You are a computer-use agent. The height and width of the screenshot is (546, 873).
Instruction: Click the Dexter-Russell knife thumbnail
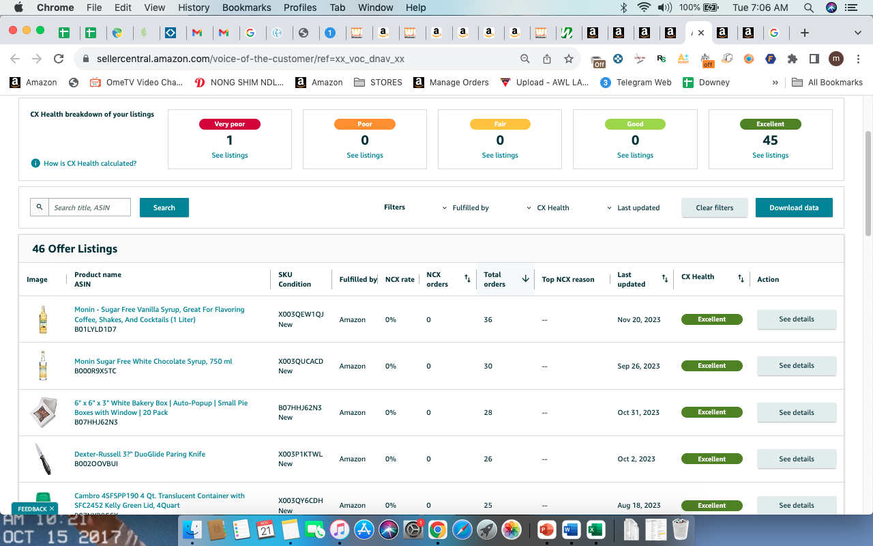click(x=43, y=459)
